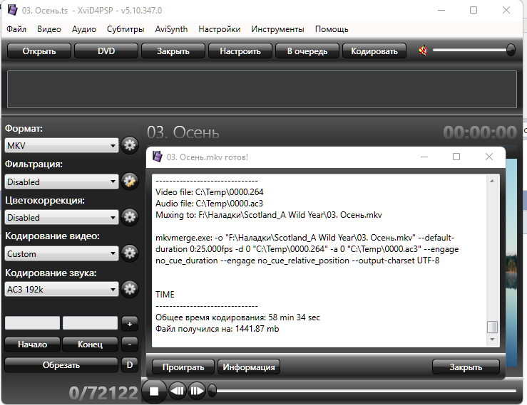The width and height of the screenshot is (527, 405).
Task: Click the second trim end input field
Action: click(90, 323)
